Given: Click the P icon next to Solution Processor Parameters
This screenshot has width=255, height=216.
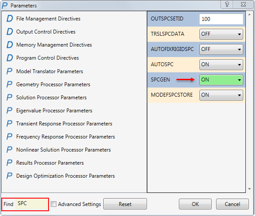Looking at the screenshot, I should point(9,98).
